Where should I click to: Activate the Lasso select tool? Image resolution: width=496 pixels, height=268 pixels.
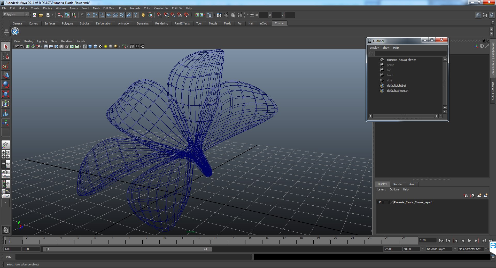click(x=6, y=56)
